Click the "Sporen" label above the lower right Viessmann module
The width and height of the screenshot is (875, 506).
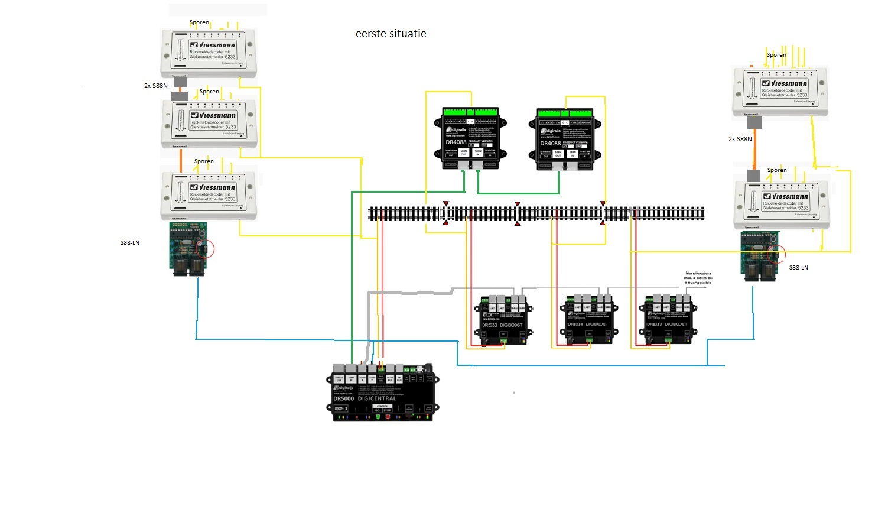[777, 170]
